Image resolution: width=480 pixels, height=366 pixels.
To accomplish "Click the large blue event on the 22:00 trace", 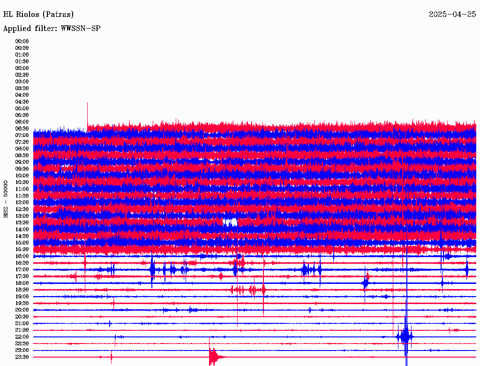I will coord(405,336).
